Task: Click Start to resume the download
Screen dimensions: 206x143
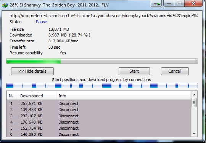Action: (134, 71)
